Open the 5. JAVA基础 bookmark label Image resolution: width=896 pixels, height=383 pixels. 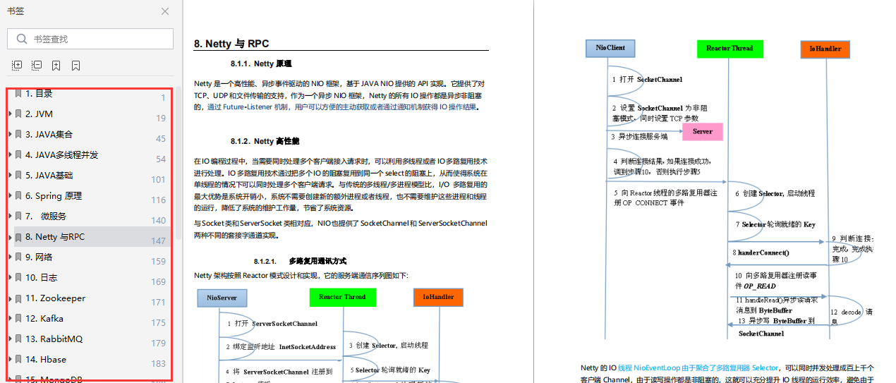coord(49,175)
